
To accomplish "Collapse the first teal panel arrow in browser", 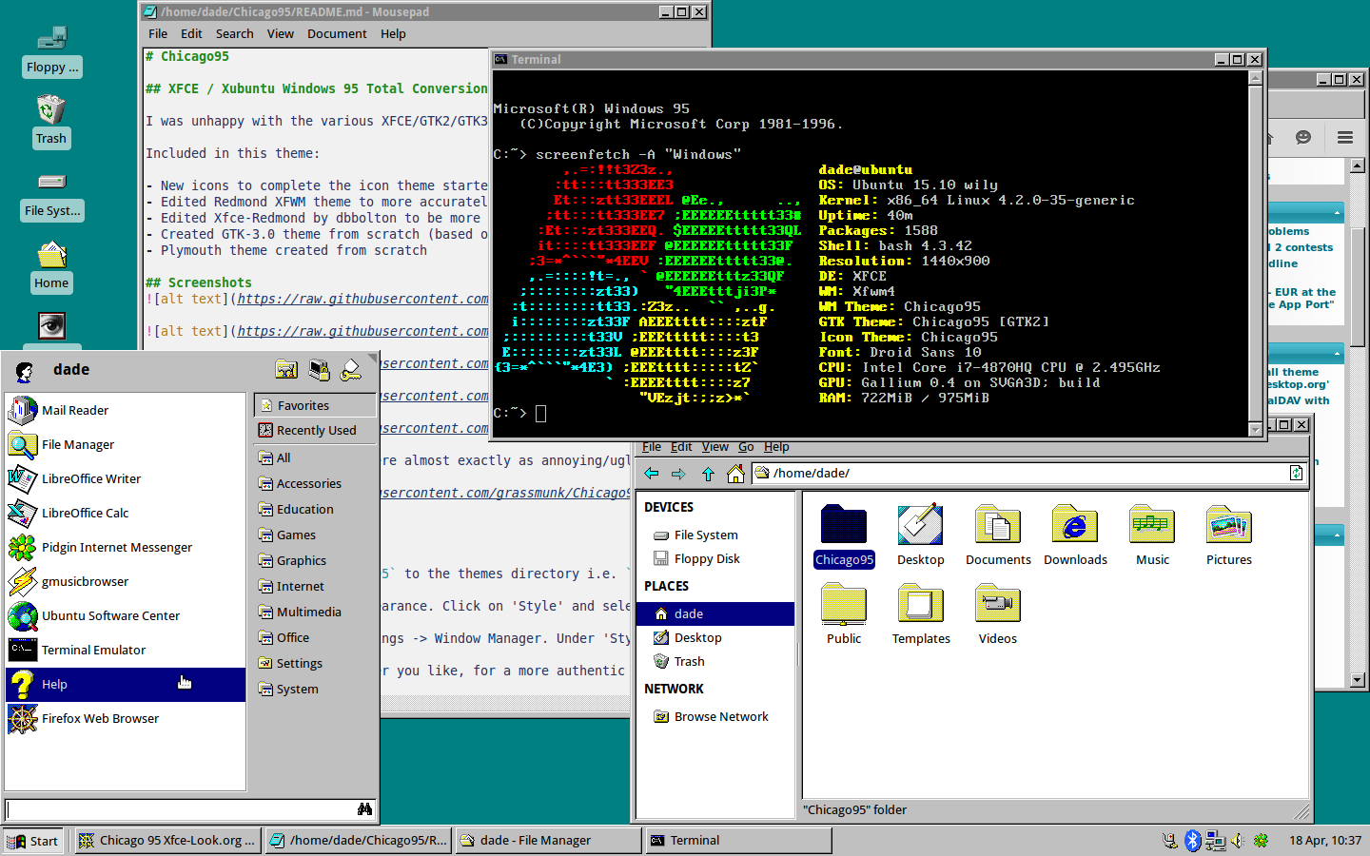I will pos(1337,212).
